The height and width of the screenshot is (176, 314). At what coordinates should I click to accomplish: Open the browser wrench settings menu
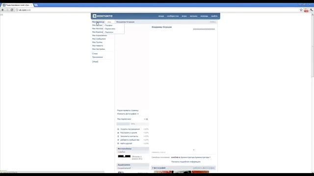tap(311, 10)
